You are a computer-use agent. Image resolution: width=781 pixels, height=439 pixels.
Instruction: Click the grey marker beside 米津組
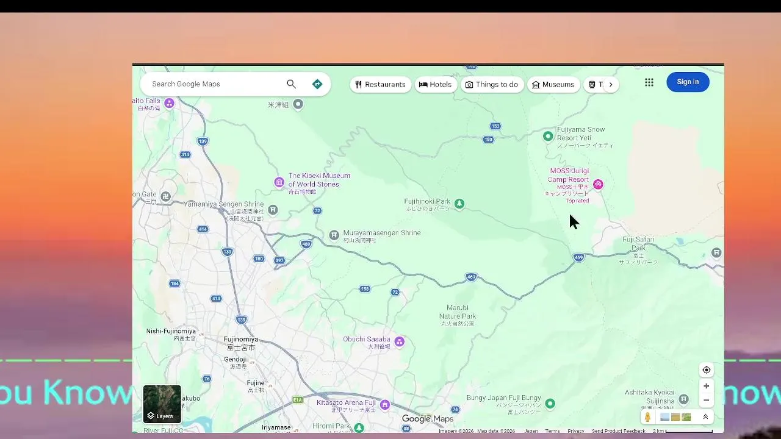click(x=298, y=104)
